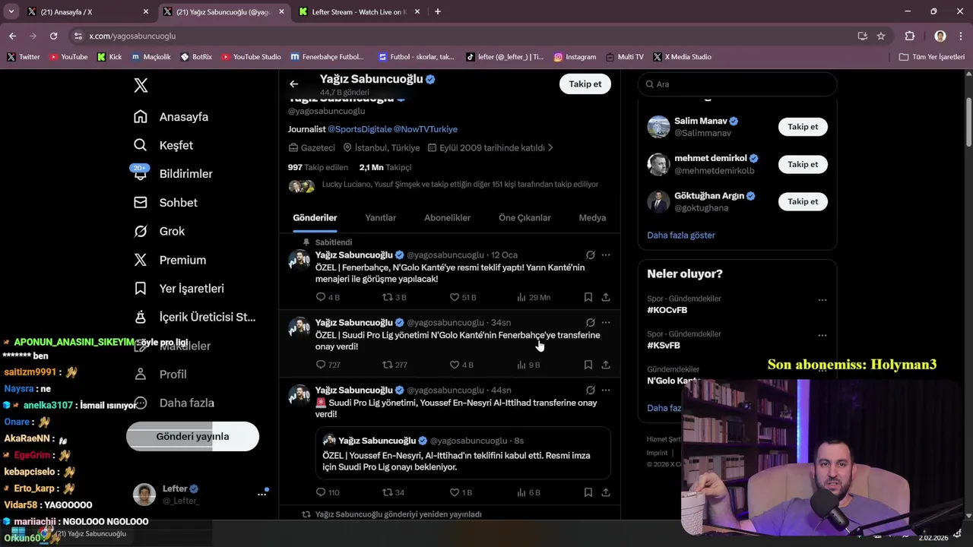The image size is (973, 547).
Task: Click the Profil person icon
Action: [x=141, y=375]
